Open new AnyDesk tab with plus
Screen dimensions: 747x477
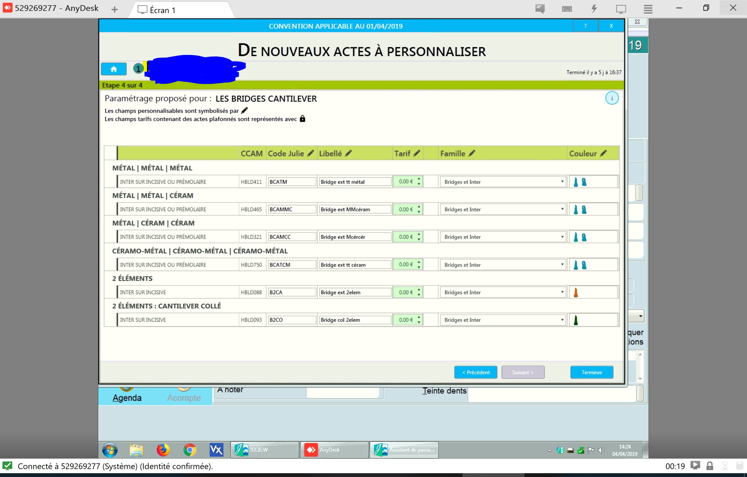(x=114, y=10)
